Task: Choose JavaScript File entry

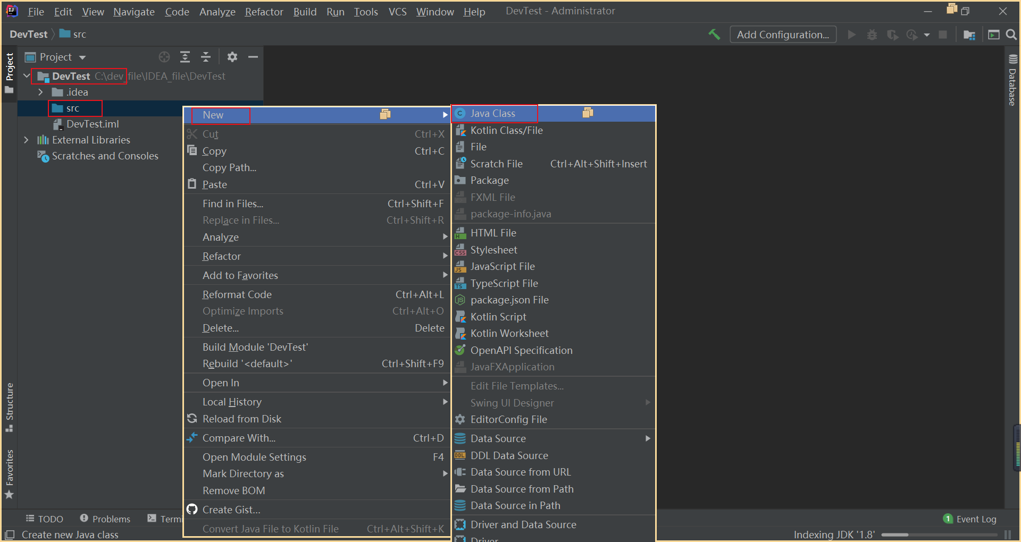Action: click(x=554, y=266)
